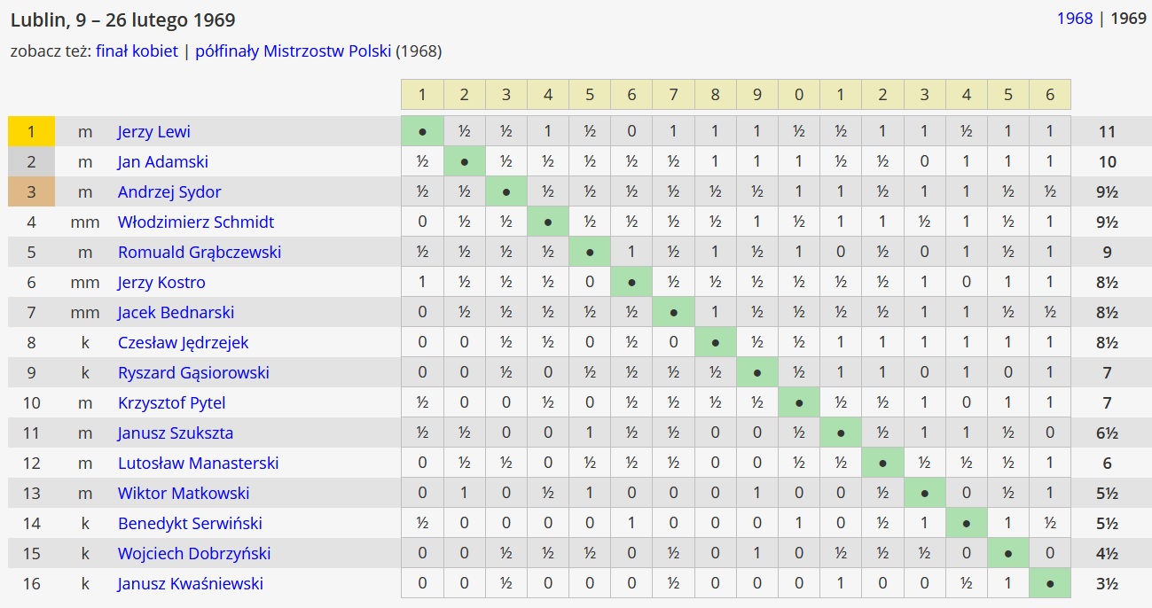The image size is (1152, 608).
Task: Open Włodzimierz Schmidt profile
Action: (x=196, y=222)
